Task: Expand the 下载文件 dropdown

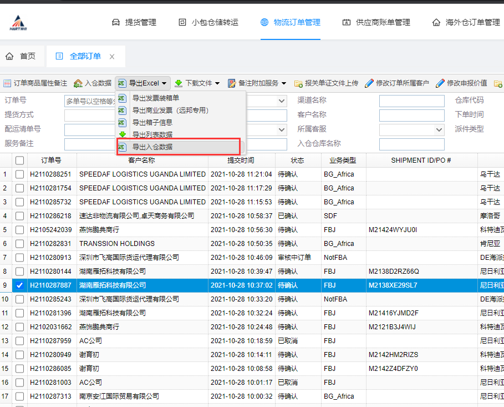Action: point(197,83)
